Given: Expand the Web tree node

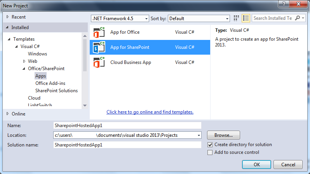Looking at the screenshot, I should click(x=24, y=61).
